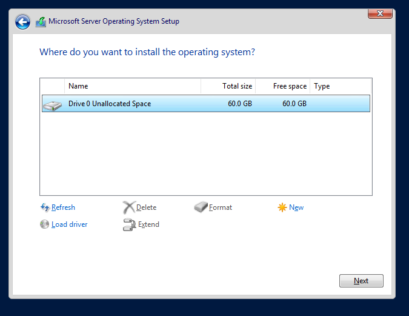Image resolution: width=409 pixels, height=316 pixels.
Task: Click the Extend partition icon
Action: tap(128, 224)
